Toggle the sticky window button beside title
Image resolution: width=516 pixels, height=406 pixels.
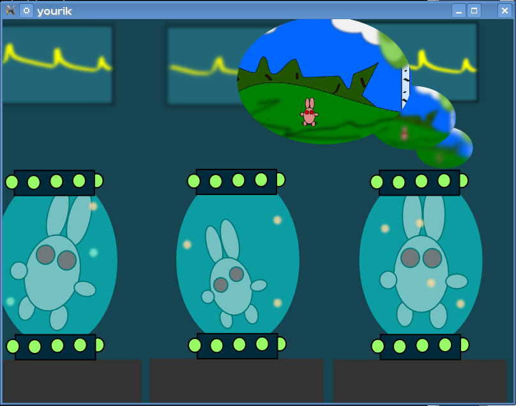tap(26, 10)
